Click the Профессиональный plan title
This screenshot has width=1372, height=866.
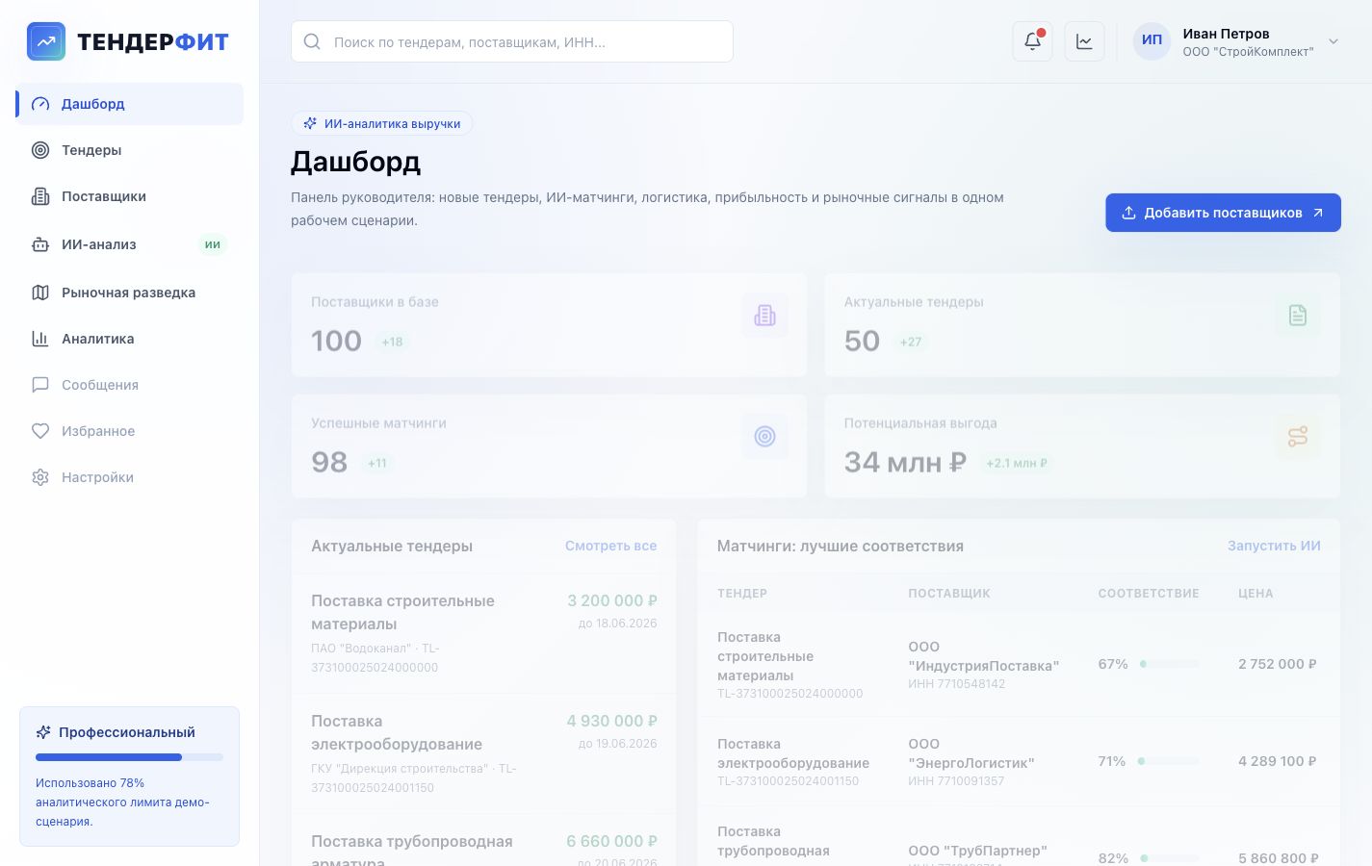coord(127,732)
